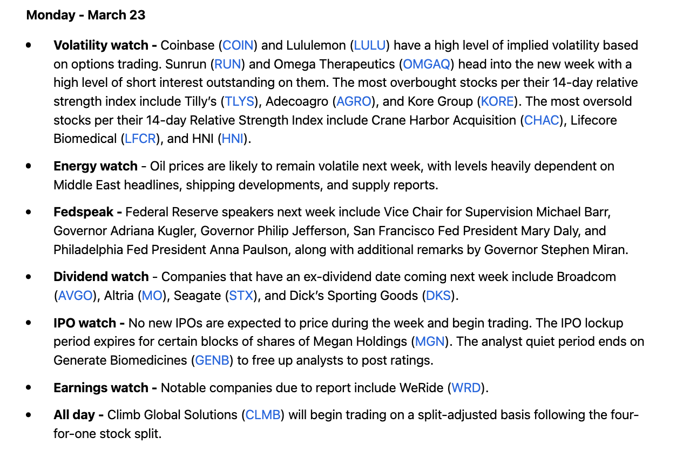
Task: Click the Volatility watch bold label
Action: 101,45
